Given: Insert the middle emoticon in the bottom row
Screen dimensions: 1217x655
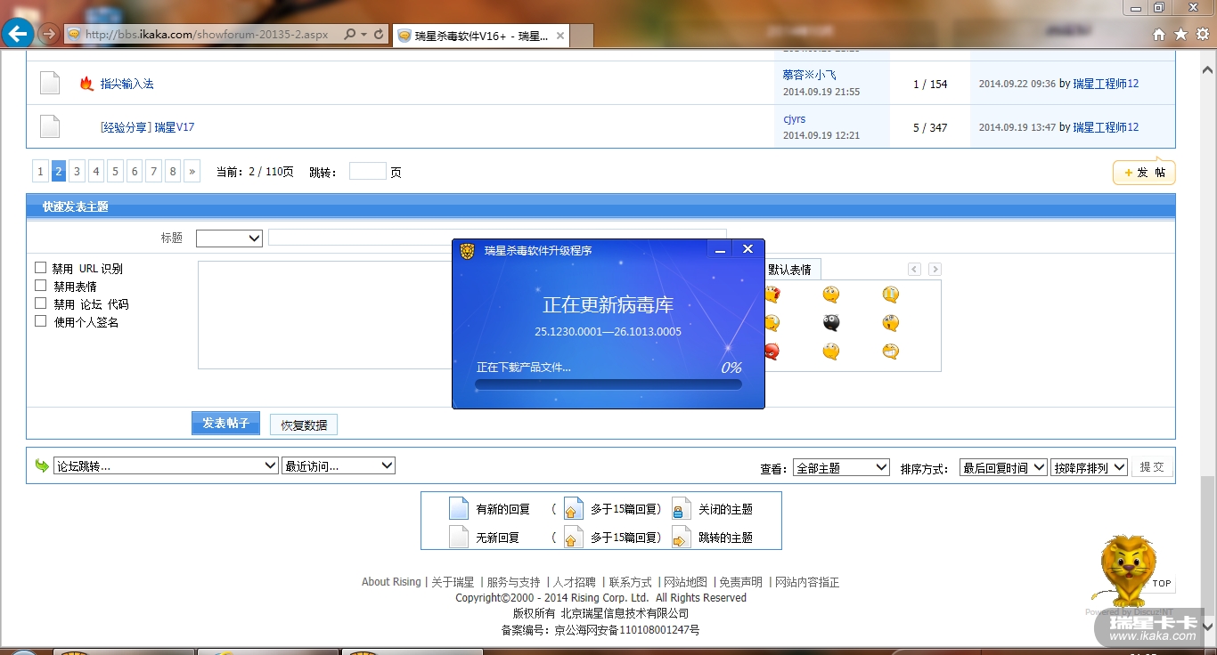Looking at the screenshot, I should coord(831,352).
